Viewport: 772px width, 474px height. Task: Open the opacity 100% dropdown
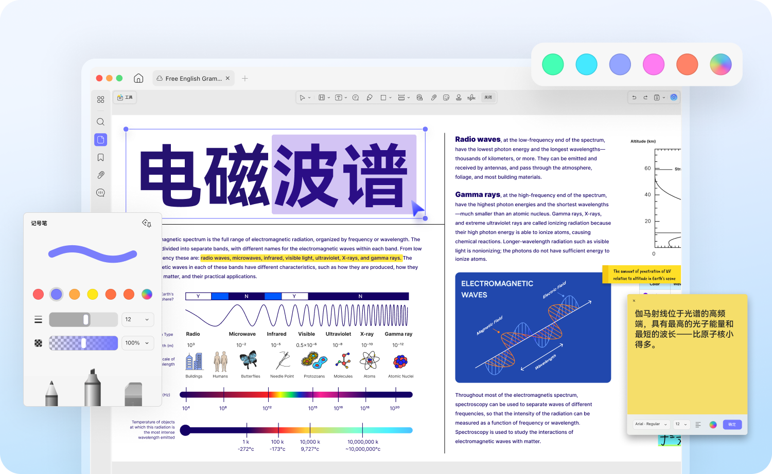pos(137,343)
